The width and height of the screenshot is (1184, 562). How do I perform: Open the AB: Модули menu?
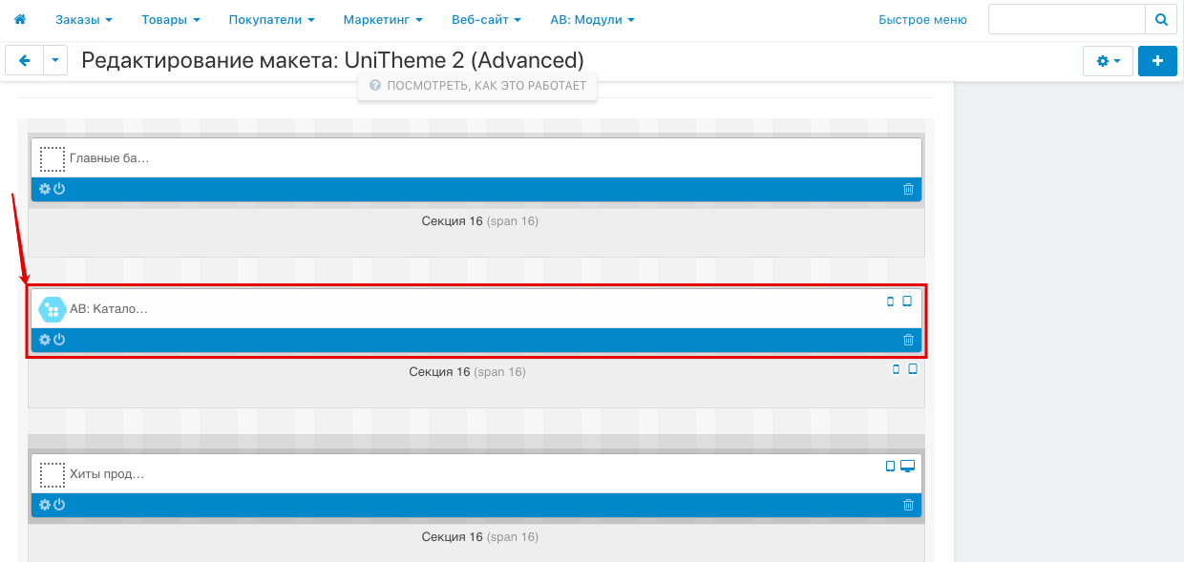[x=592, y=19]
